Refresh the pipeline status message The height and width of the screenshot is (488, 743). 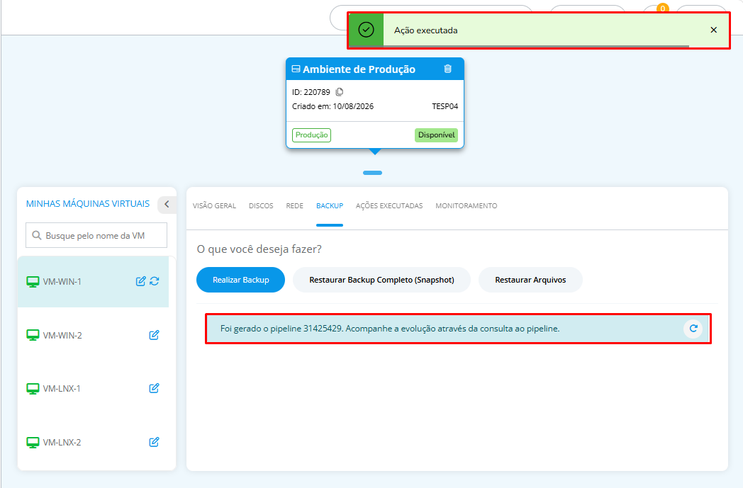[693, 328]
